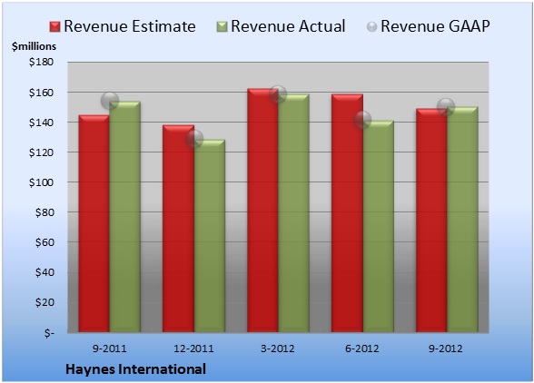Click the gray Revenue GAAP legend marker
The image size is (534, 383).
pos(372,27)
